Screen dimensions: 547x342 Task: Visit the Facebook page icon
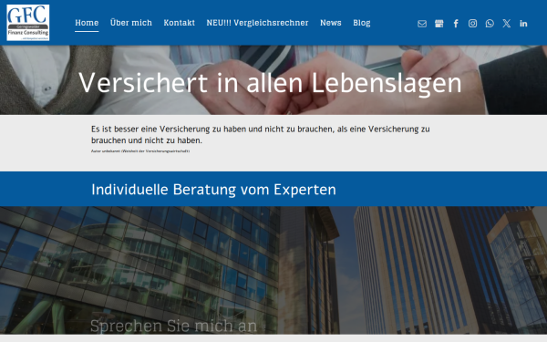[x=456, y=24]
